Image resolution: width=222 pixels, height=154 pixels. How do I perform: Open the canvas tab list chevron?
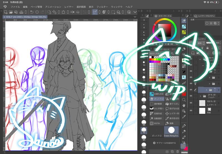135,17
